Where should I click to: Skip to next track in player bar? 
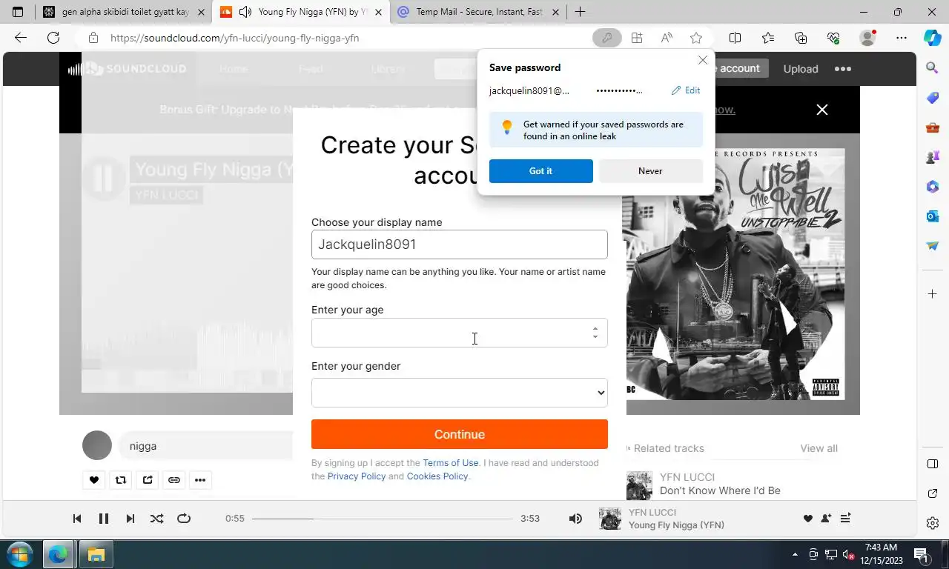click(x=130, y=519)
